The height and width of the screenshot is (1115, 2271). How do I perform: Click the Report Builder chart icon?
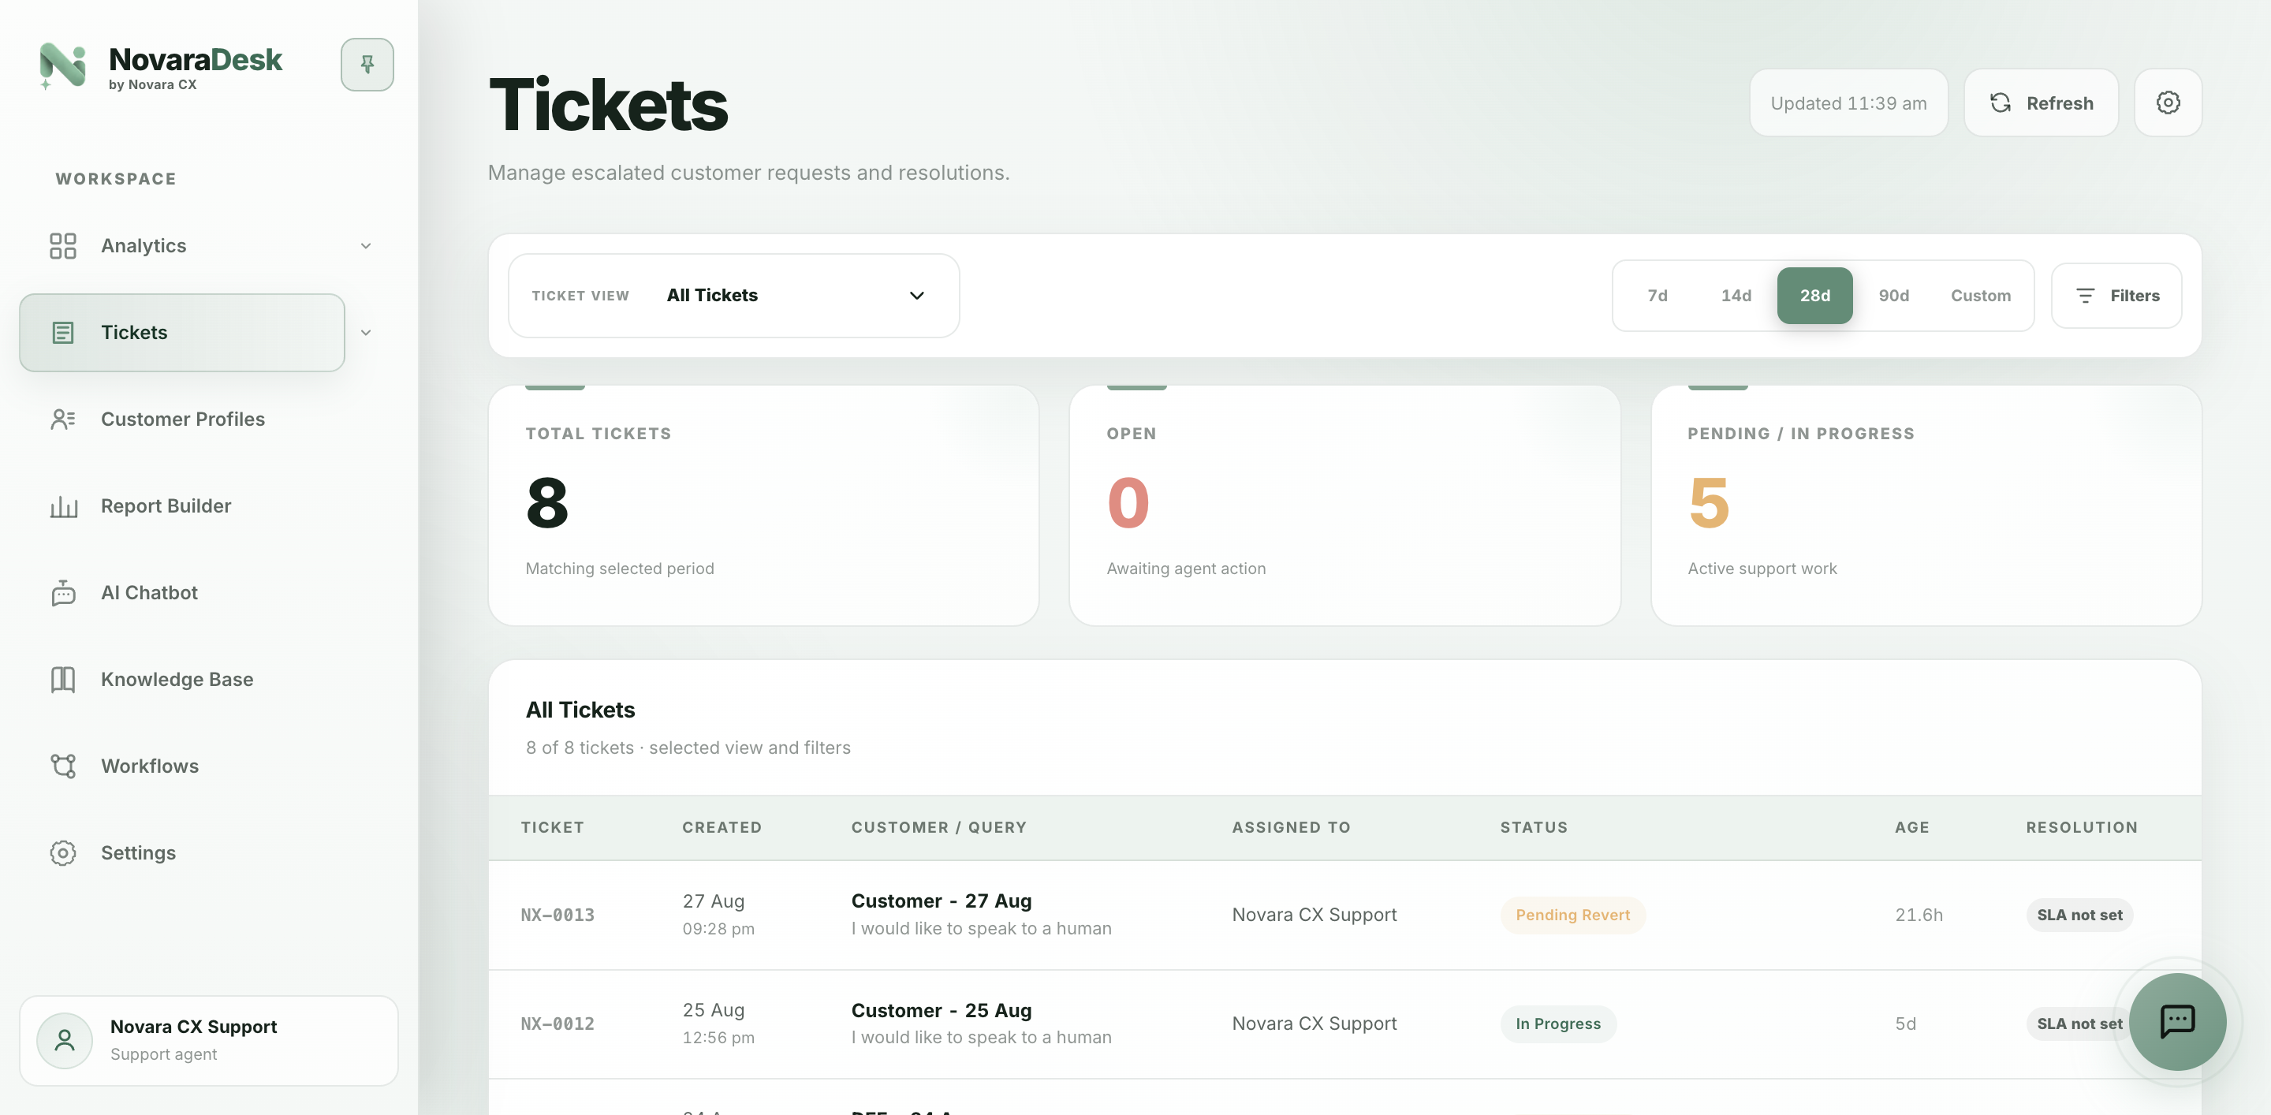(x=62, y=506)
